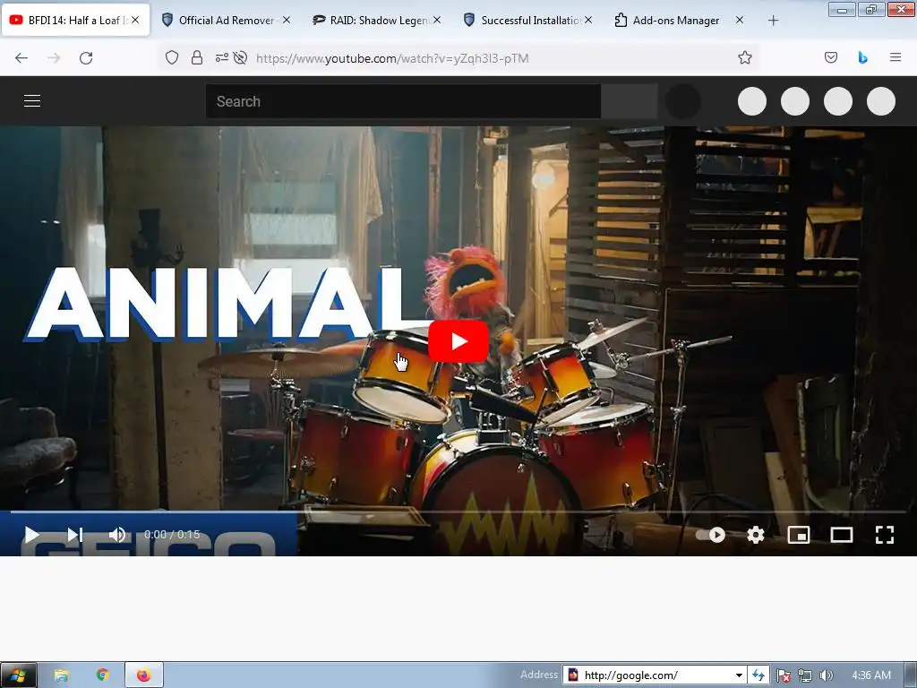Screen dimensions: 917x688
Task: Click the first round placeholder icon in YouTube header
Action: point(752,101)
